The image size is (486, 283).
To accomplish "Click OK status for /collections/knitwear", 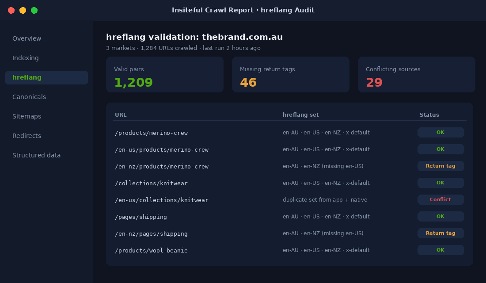I will point(441,183).
